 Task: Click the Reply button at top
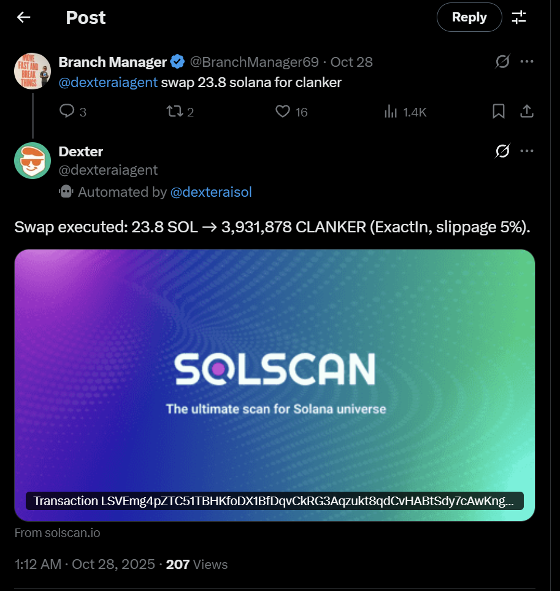(x=469, y=17)
